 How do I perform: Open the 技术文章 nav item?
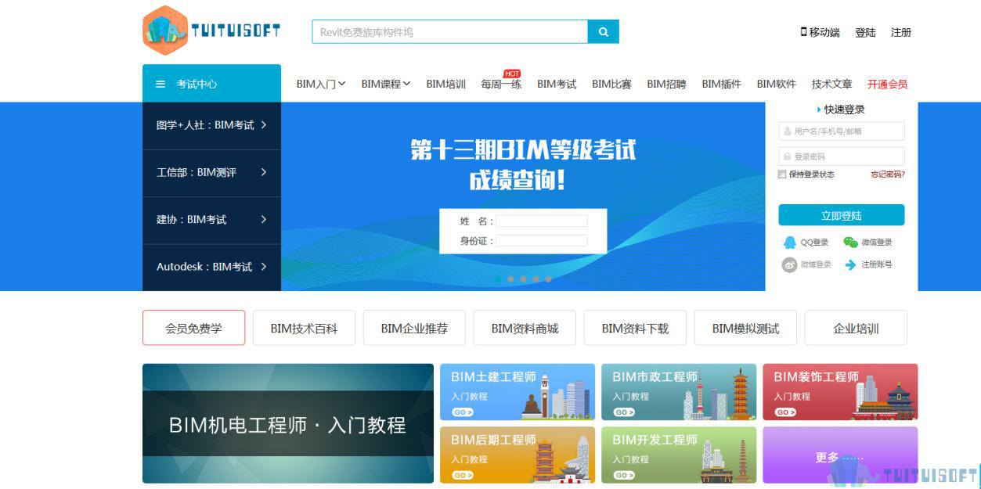[x=831, y=84]
